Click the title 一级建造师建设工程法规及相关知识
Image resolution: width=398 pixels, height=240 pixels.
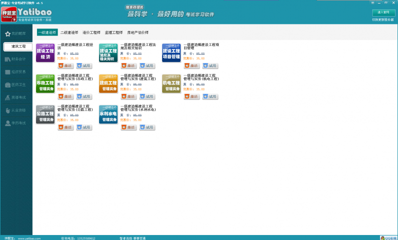coord(138,46)
